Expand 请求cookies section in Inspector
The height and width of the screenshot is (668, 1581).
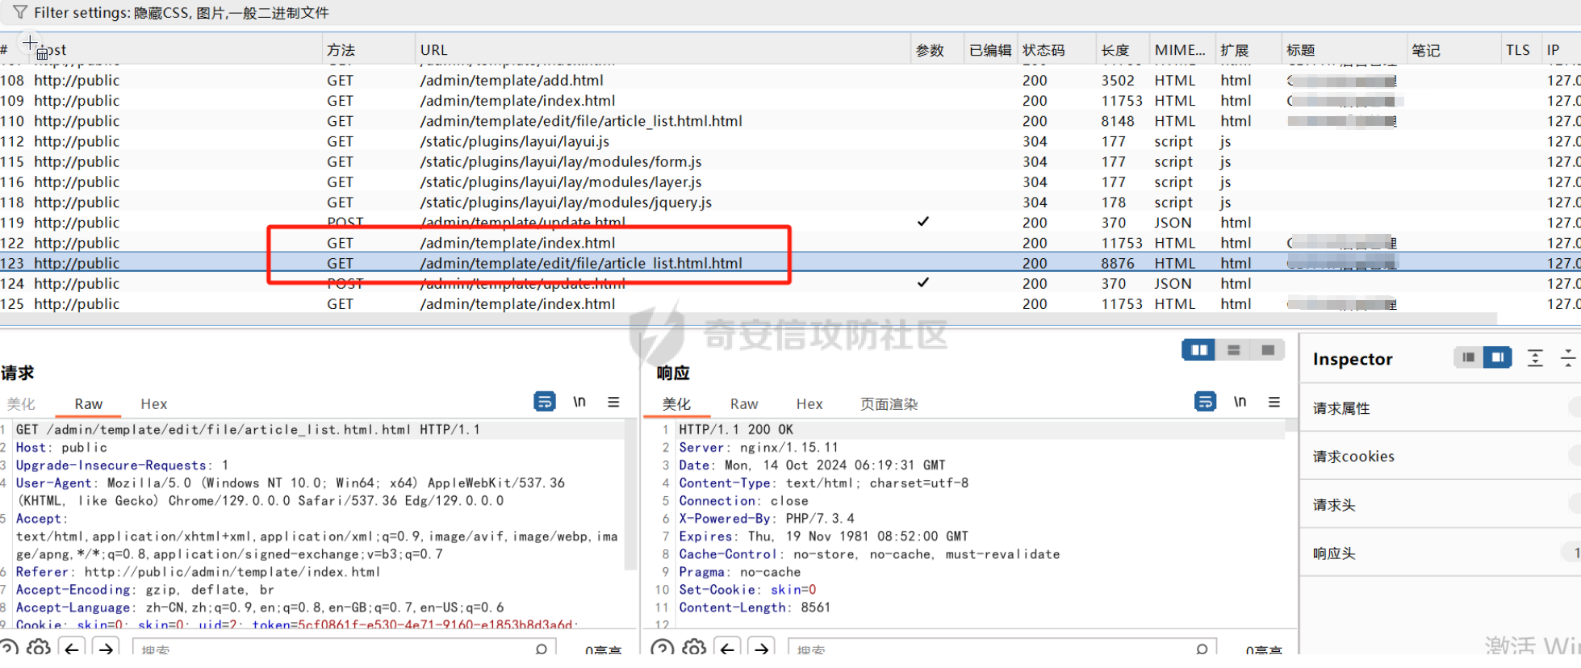tap(1441, 457)
